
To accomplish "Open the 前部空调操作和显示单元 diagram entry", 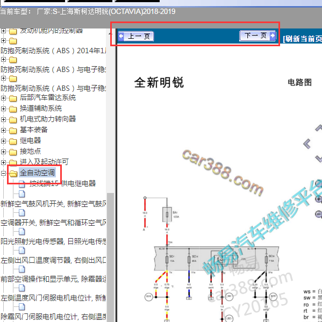I will coord(53,279).
